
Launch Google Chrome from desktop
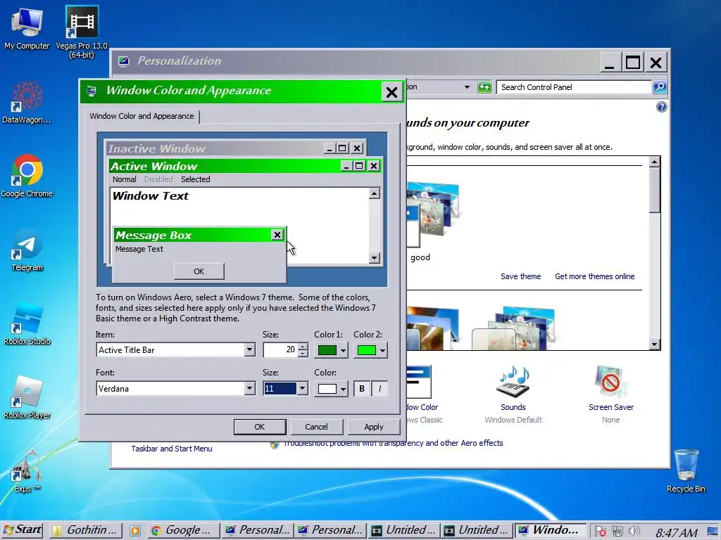click(x=27, y=176)
